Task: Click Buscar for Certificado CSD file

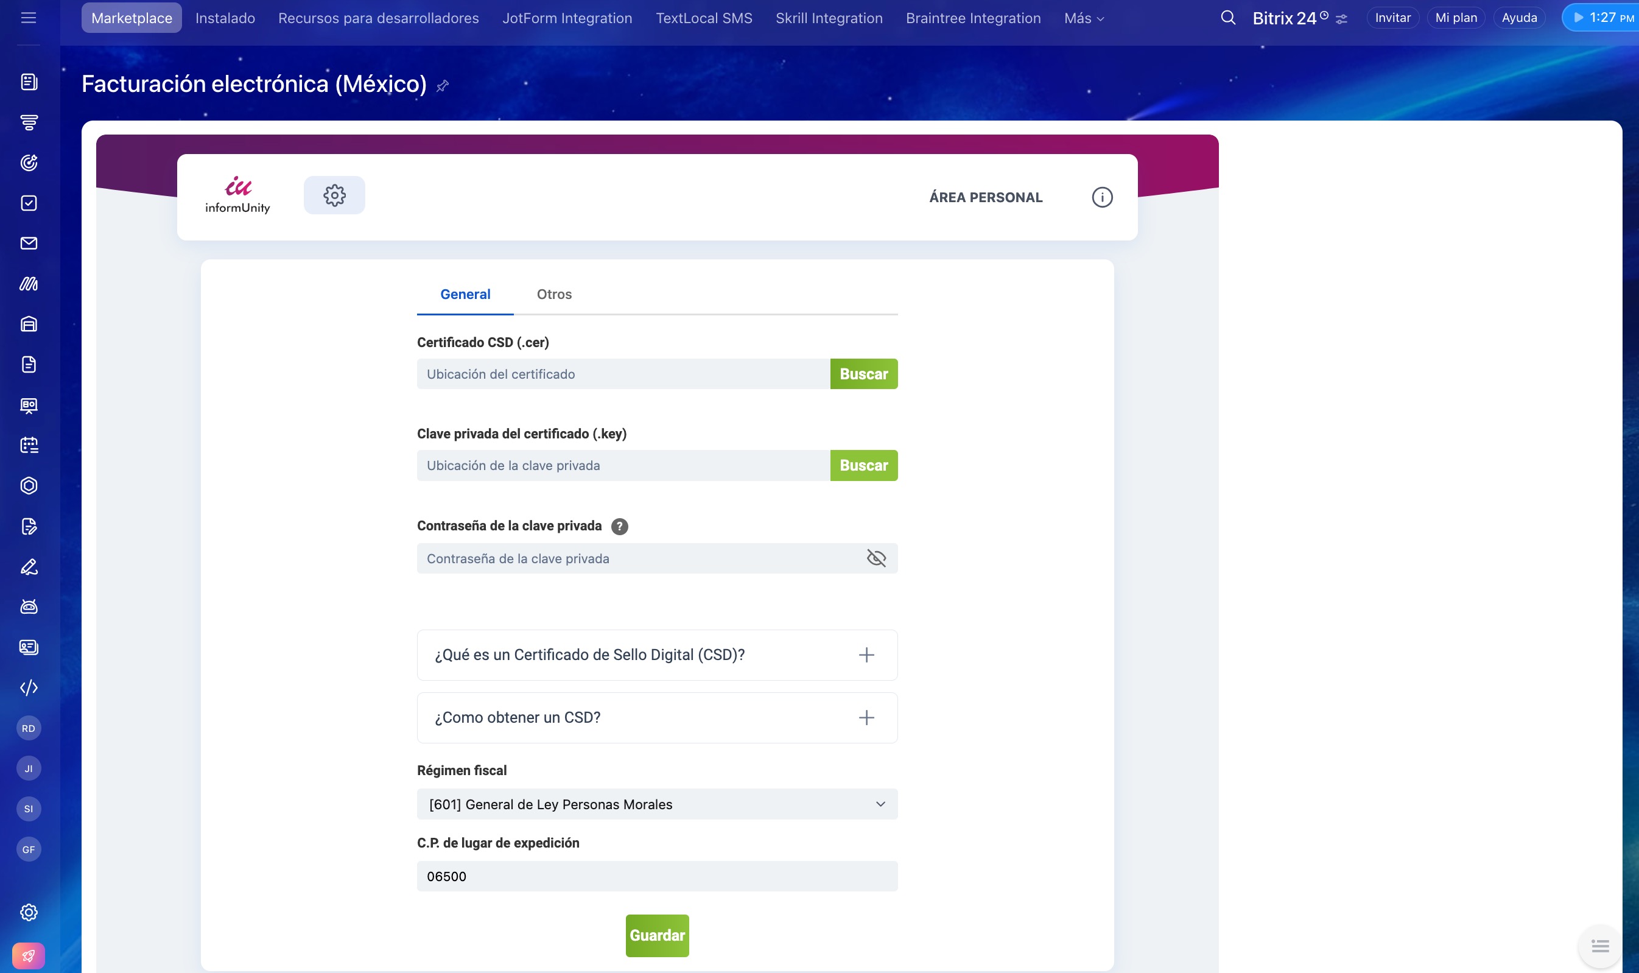Action: pyautogui.click(x=863, y=374)
